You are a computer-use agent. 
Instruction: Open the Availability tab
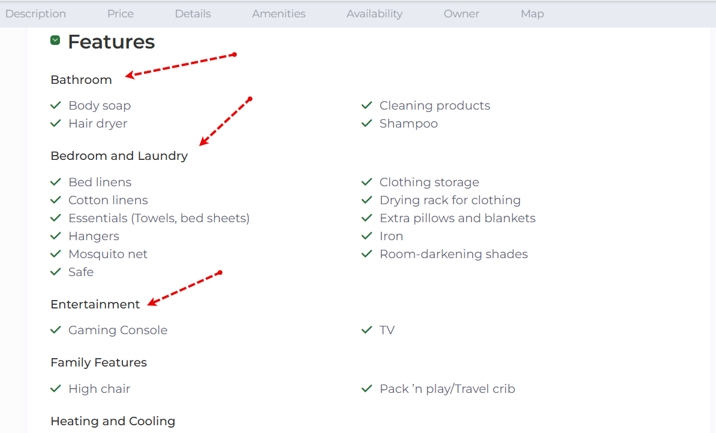tap(374, 14)
